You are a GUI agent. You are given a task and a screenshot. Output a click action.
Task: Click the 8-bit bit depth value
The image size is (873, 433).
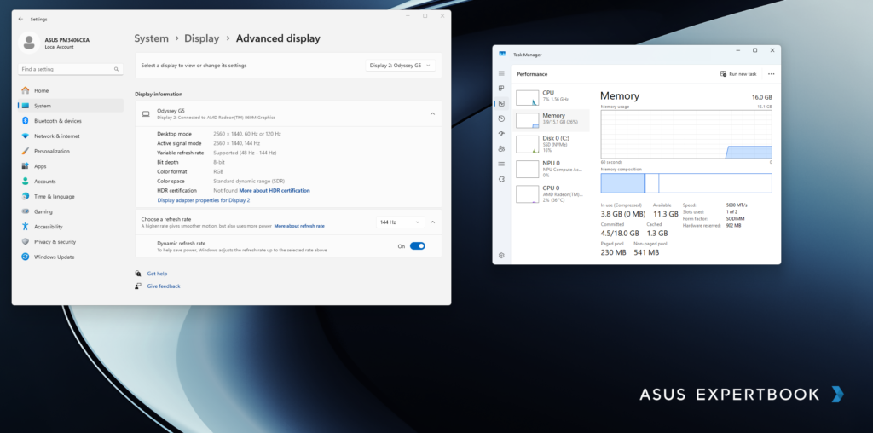(x=219, y=162)
